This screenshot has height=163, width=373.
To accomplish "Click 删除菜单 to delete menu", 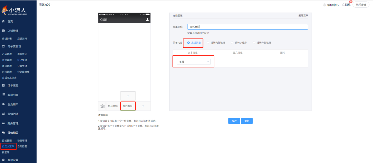I will [303, 15].
